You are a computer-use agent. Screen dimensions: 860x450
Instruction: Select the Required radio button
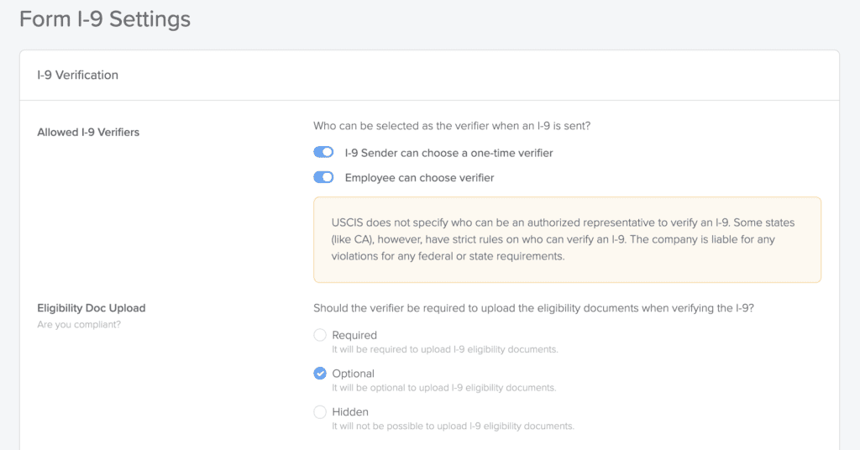(320, 335)
